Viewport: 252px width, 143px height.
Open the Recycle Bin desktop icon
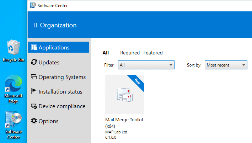pyautogui.click(x=14, y=51)
